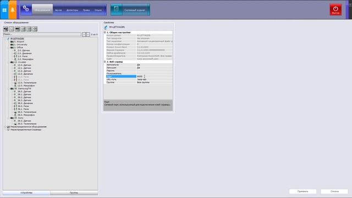
Task: Open the Группа value Все группы dropdown
Action: tap(155, 82)
